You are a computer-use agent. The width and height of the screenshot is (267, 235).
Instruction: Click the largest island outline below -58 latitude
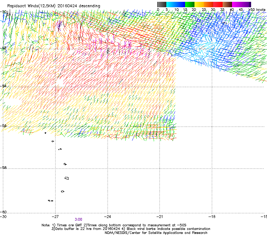pos(67,178)
